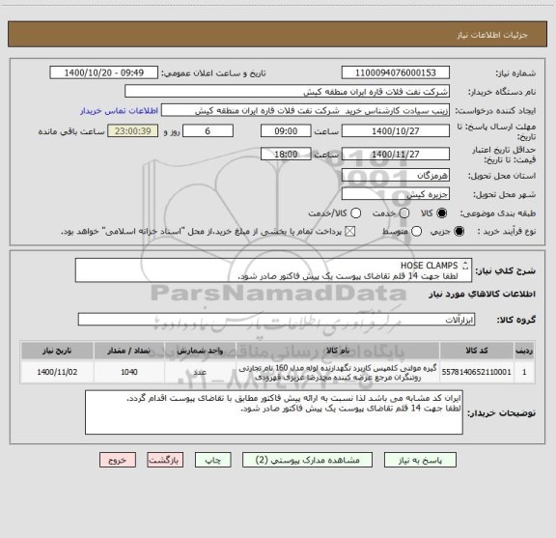Click the ردیف column header
Screen dimensions: 556x538
tap(524, 351)
